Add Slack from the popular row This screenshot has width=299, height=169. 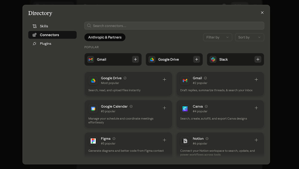[258, 59]
